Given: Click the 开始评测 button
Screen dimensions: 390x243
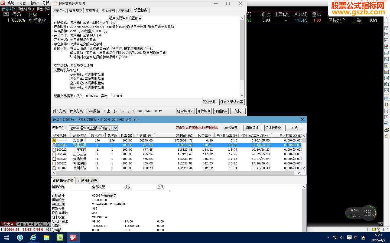Looking at the screenshot, I should 204,111.
